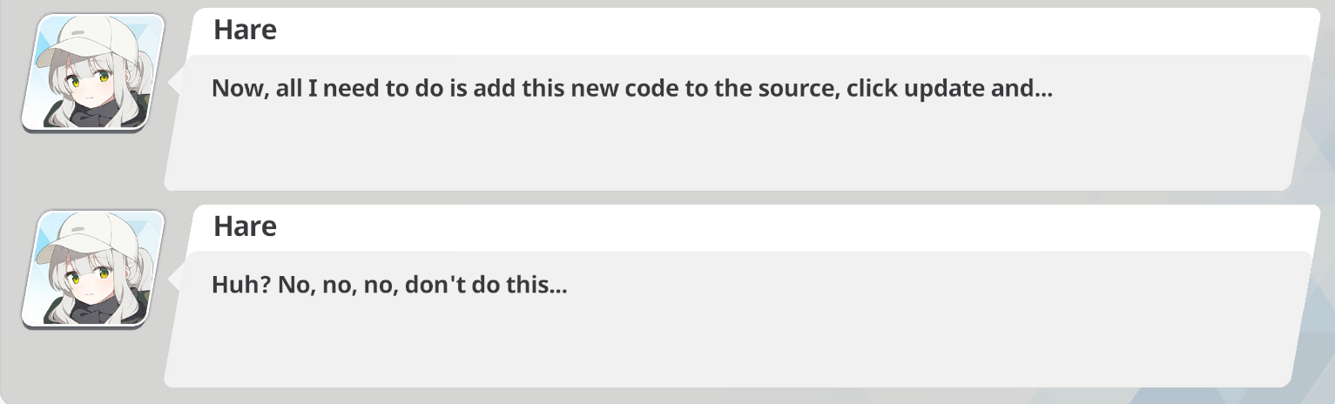Click the pointer tail of the second speech bubble
1335x404 pixels.
[x=173, y=278]
